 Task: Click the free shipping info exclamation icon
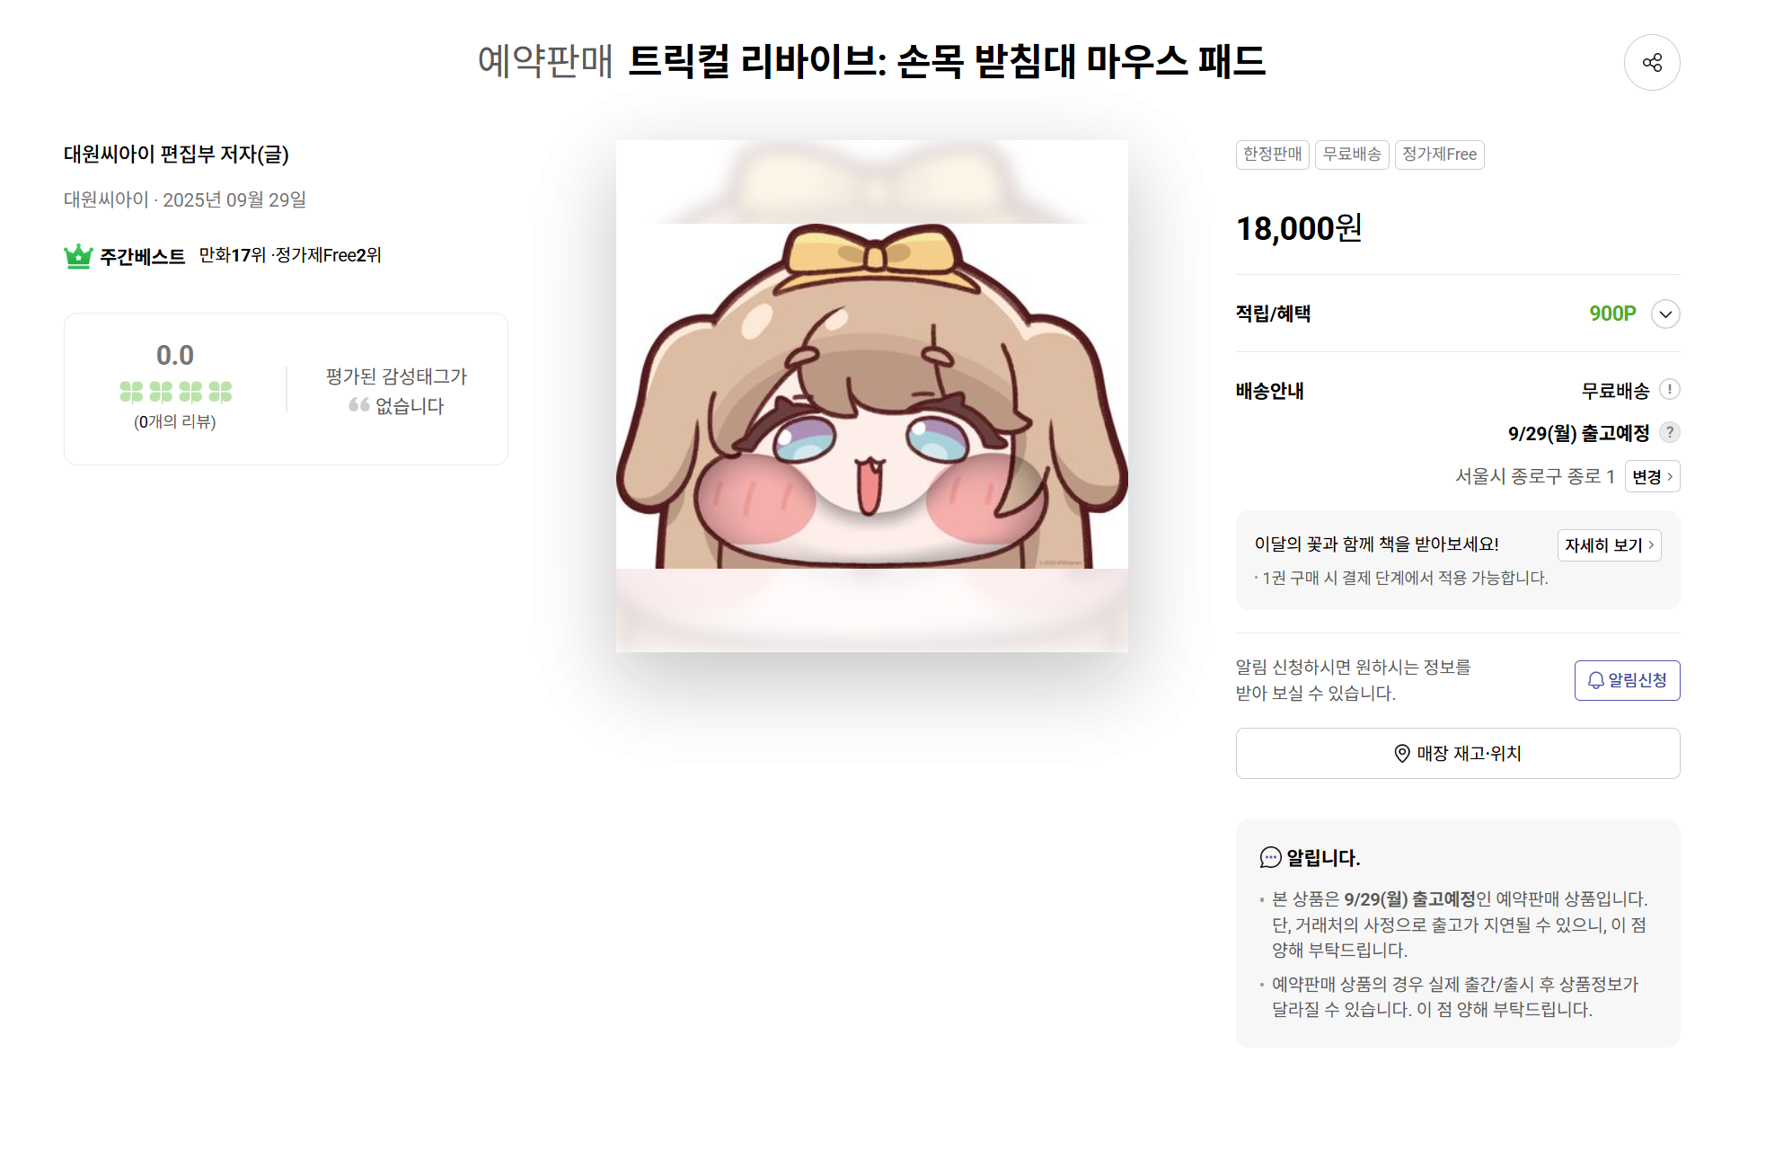(x=1669, y=389)
